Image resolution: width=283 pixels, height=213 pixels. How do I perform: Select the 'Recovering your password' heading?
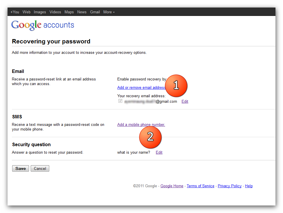[x=51, y=41]
